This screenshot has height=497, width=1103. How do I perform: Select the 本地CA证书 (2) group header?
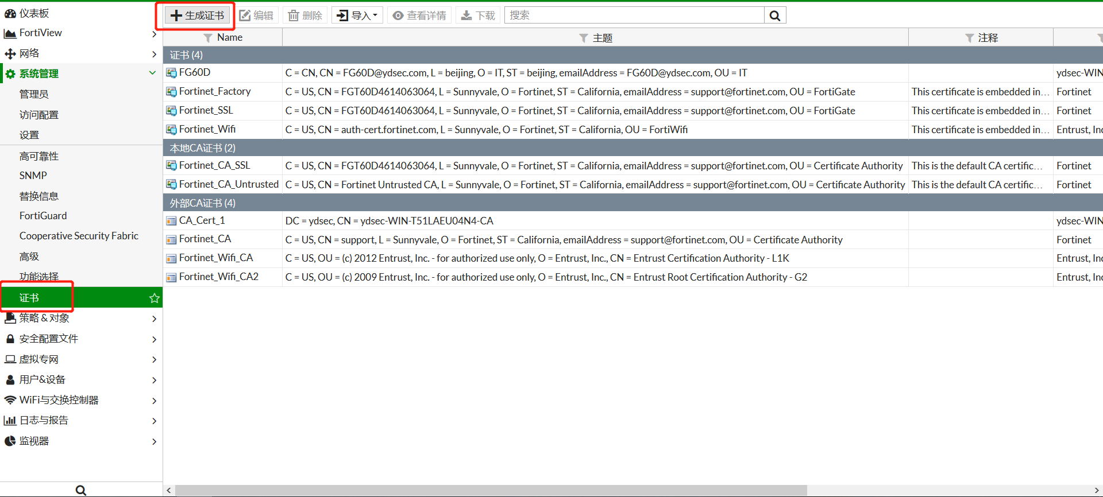tap(633, 148)
